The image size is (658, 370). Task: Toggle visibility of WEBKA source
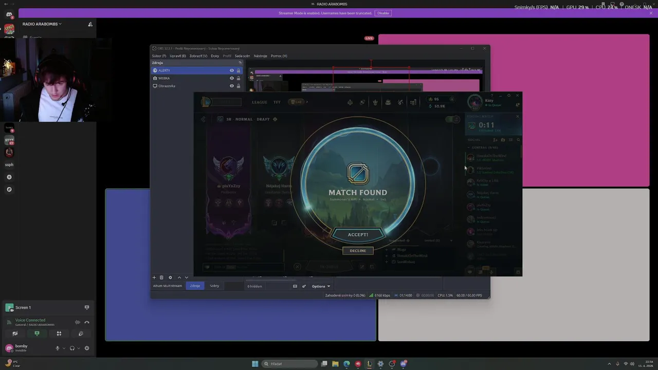(232, 78)
